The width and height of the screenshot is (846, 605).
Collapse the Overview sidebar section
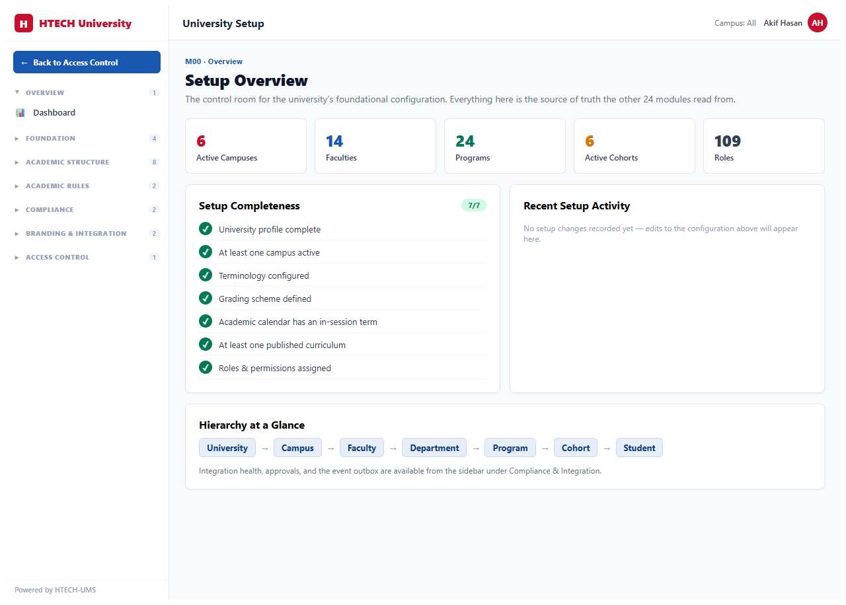87,92
